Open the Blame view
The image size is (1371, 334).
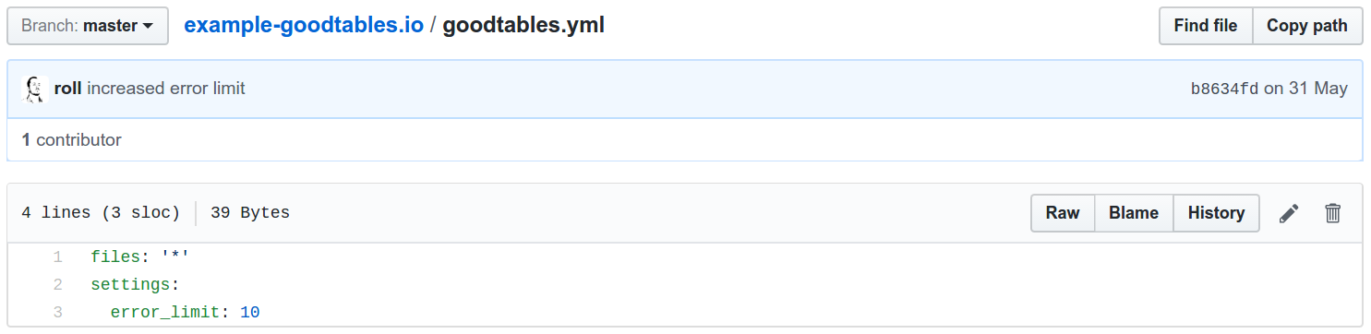click(x=1134, y=213)
